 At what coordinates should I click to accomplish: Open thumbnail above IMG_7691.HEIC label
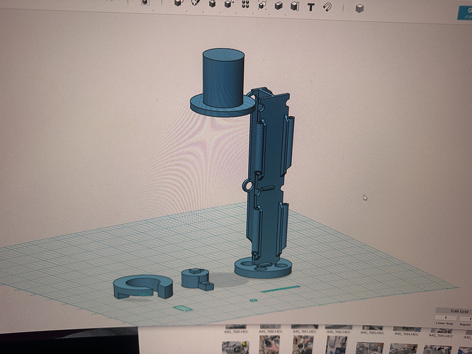click(305, 326)
